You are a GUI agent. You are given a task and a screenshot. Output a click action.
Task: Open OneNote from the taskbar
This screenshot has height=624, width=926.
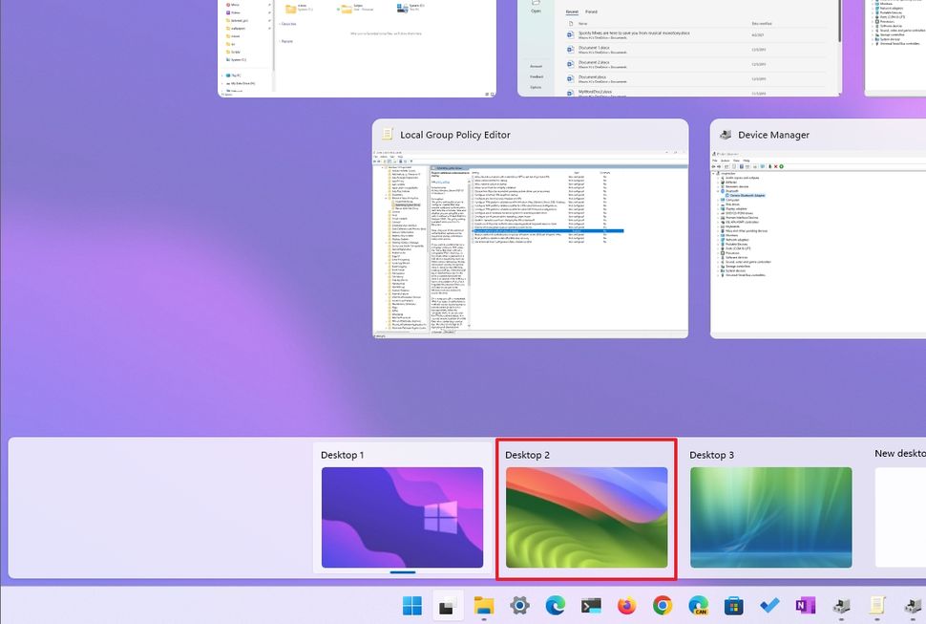point(804,605)
